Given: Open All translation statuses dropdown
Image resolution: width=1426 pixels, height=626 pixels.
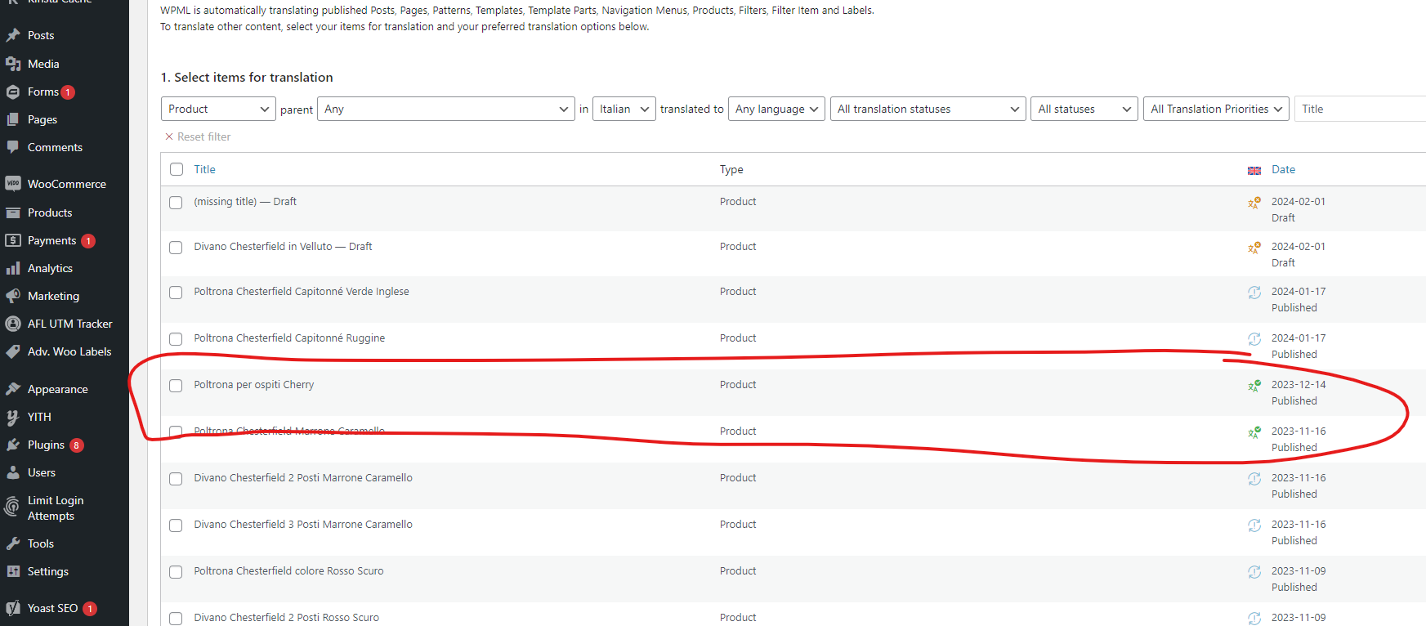Looking at the screenshot, I should coord(928,109).
